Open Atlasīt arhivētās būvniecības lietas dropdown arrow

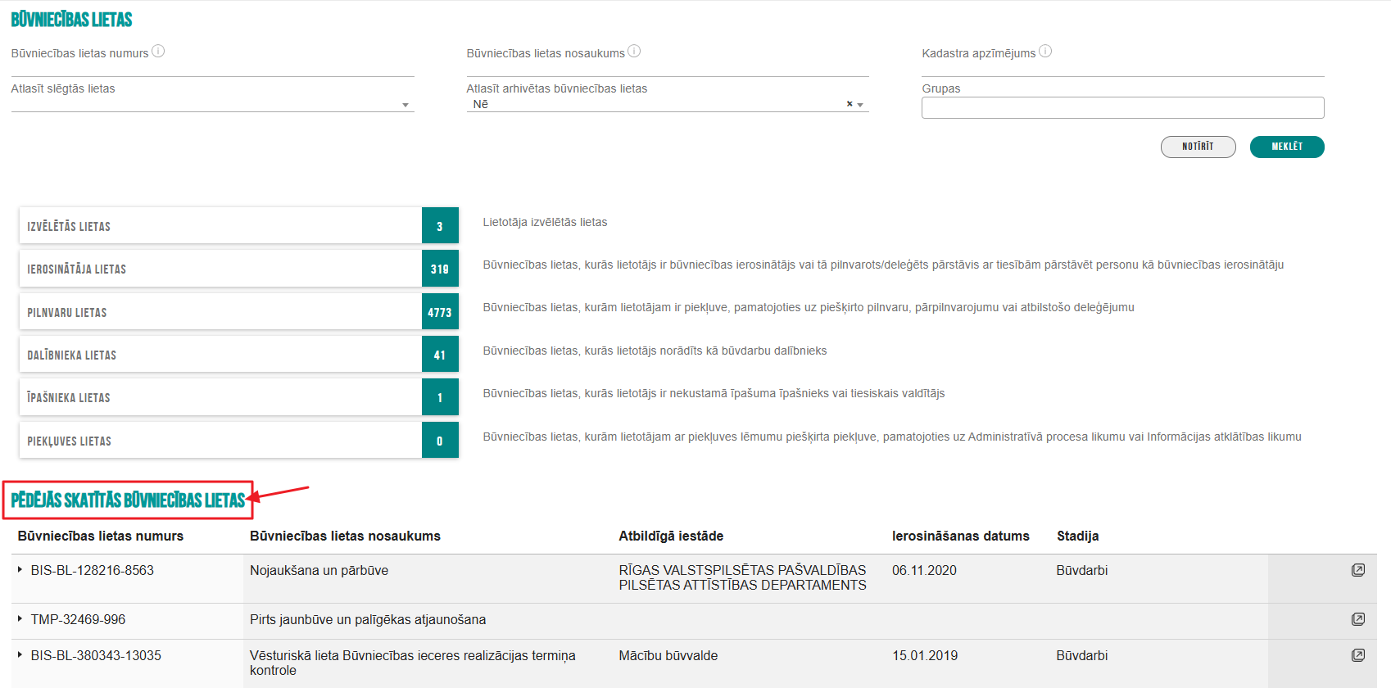coord(860,105)
